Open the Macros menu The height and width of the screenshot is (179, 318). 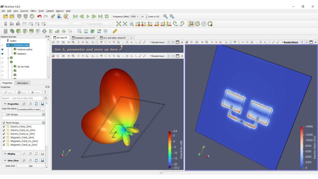[x=60, y=11]
